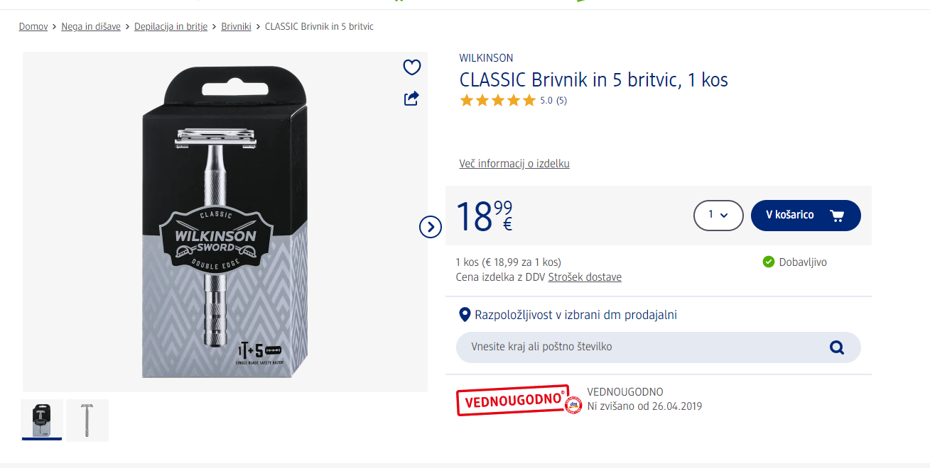Click the cart icon in V košarico button
This screenshot has width=930, height=468.
[x=836, y=216]
